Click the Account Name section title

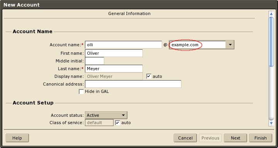pyautogui.click(x=32, y=32)
